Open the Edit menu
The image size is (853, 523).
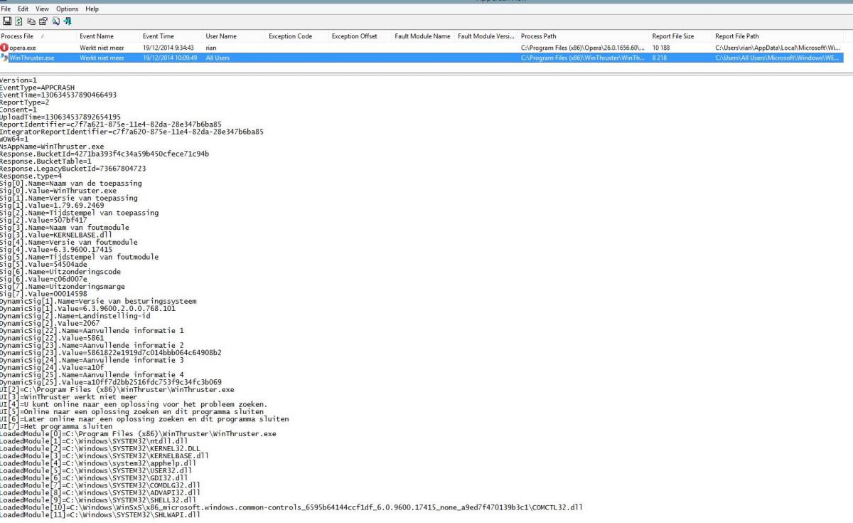(x=23, y=9)
